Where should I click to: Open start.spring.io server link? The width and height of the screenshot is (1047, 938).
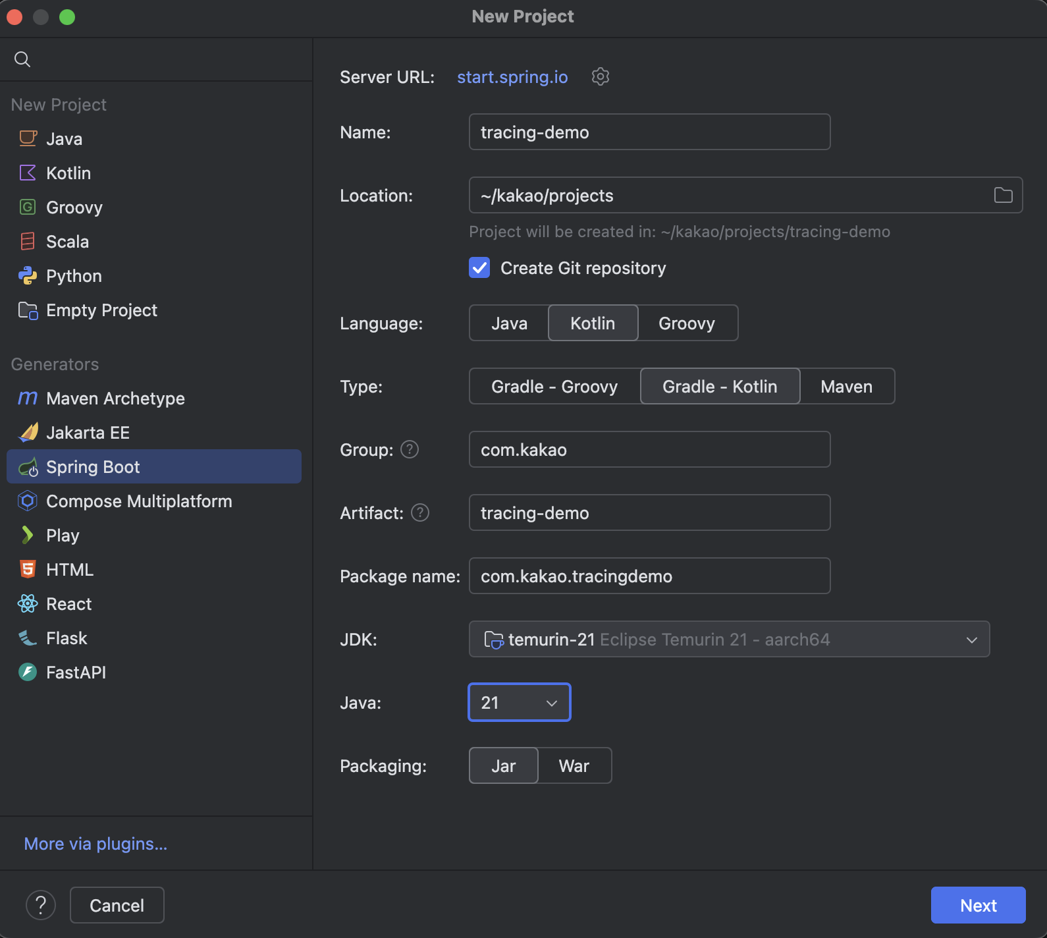(512, 77)
